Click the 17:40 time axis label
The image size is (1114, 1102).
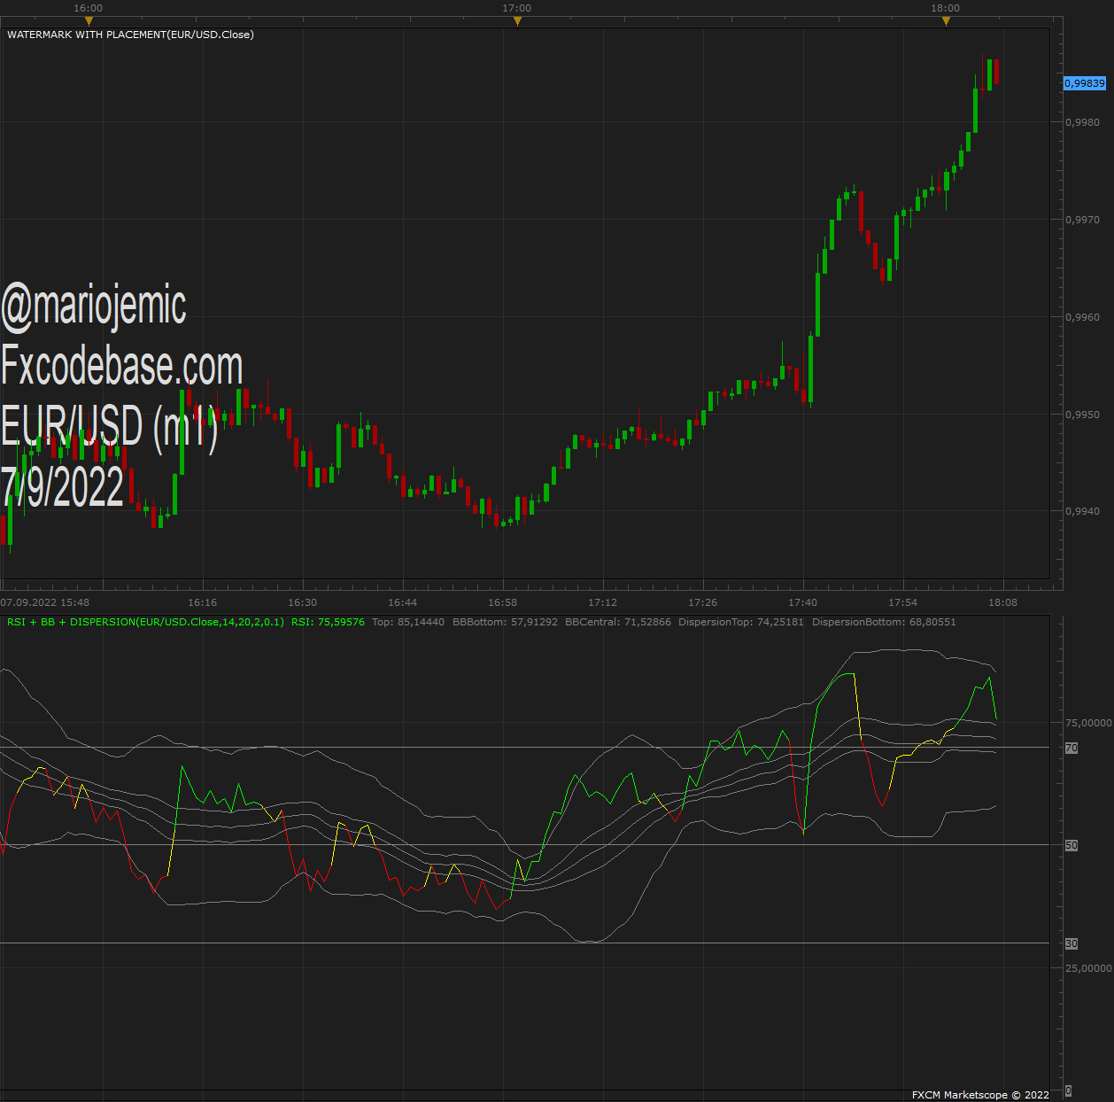point(803,602)
